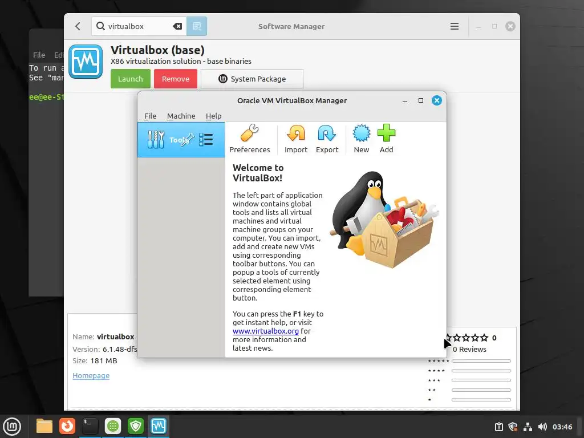Click the virtualbox search field
Screen dimensions: 584x438
[138, 26]
